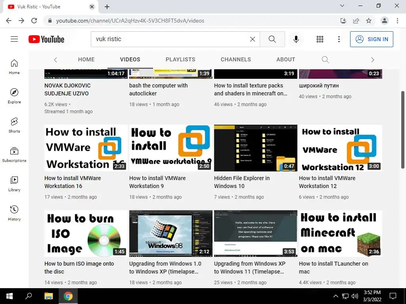The image size is (406, 304).
Task: Click the channel search magnifier icon
Action: click(325, 60)
